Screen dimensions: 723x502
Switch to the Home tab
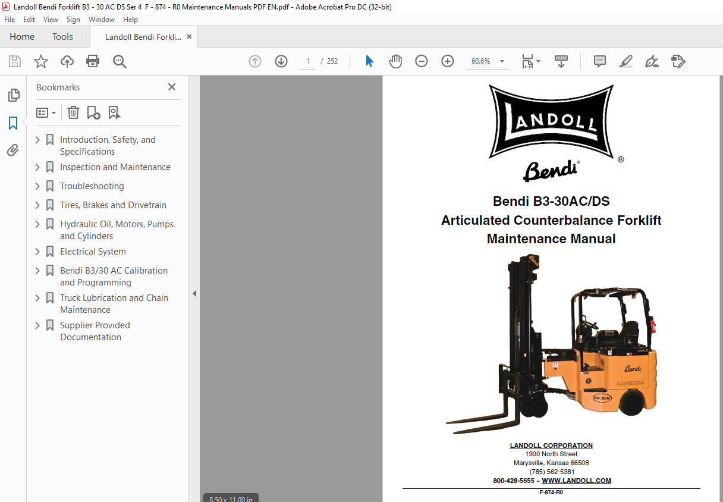[22, 37]
